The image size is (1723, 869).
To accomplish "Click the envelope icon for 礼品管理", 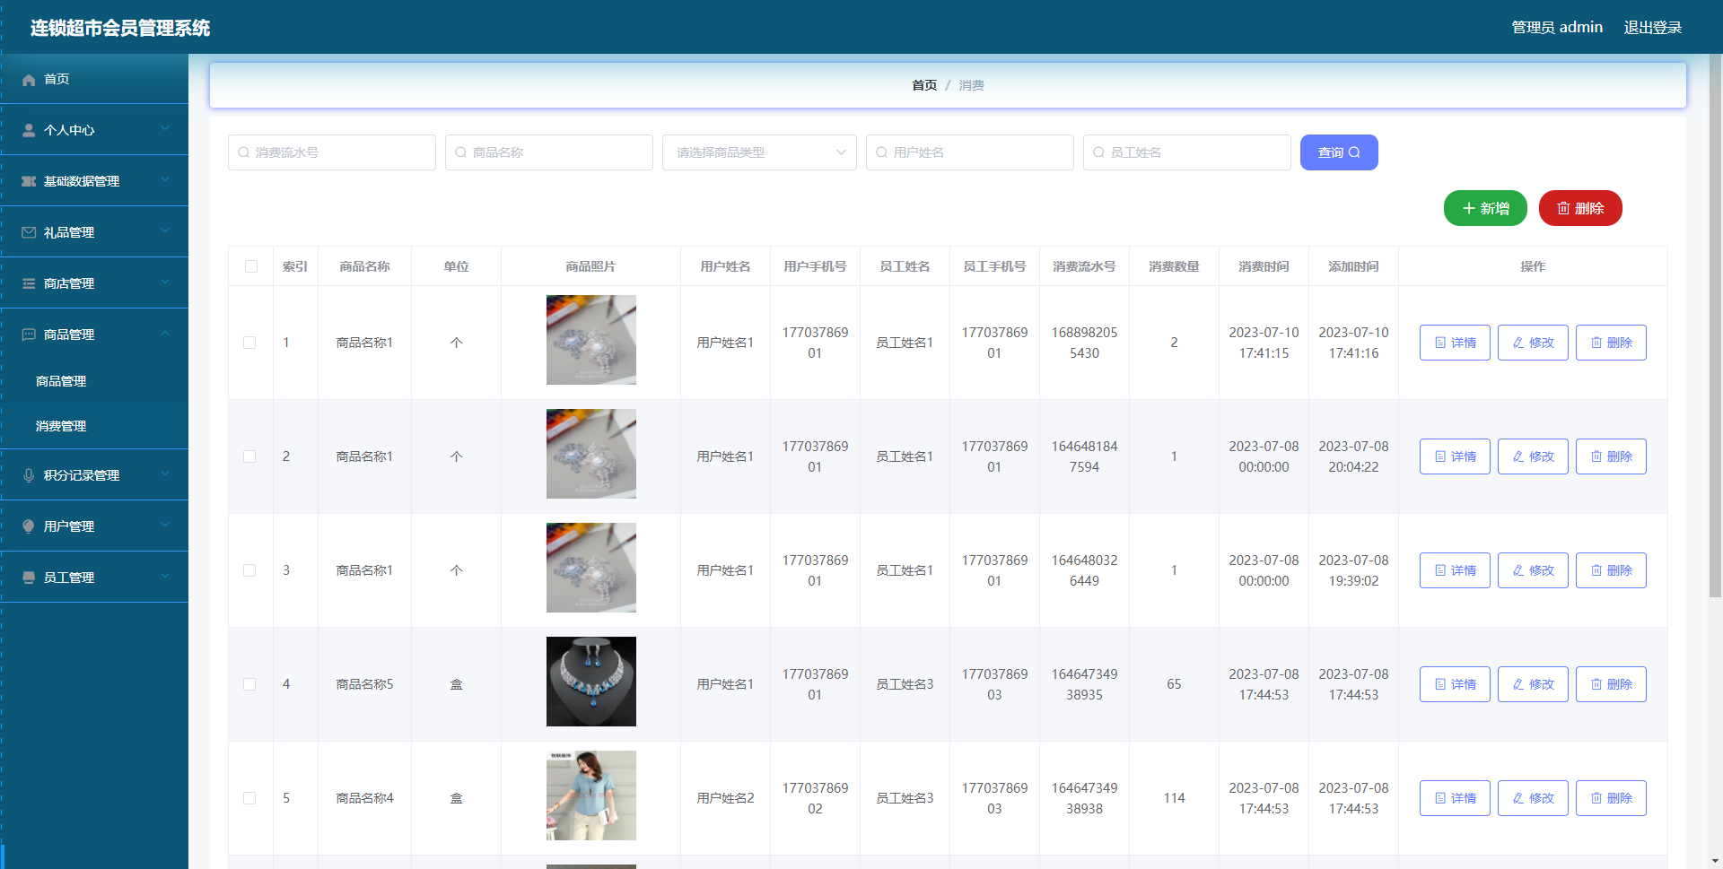I will tap(29, 233).
